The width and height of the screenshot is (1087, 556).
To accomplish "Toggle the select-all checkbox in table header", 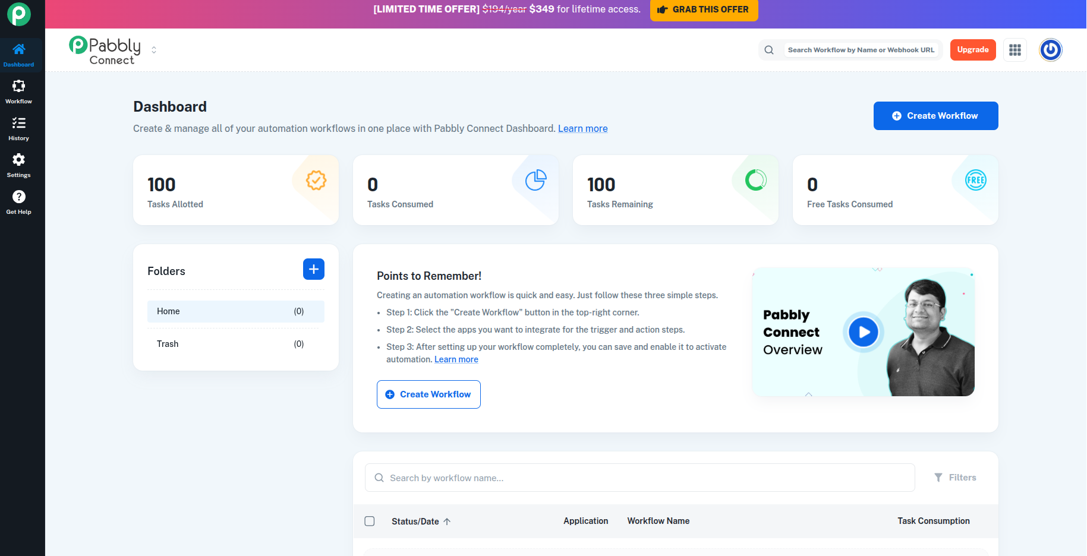I will pos(370,521).
